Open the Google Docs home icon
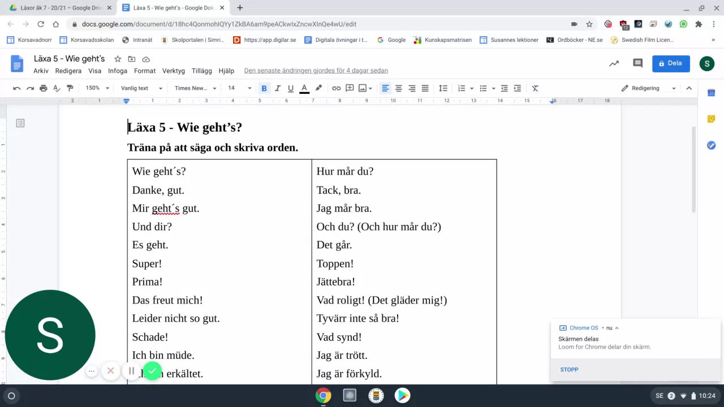The height and width of the screenshot is (407, 724). pyautogui.click(x=17, y=64)
